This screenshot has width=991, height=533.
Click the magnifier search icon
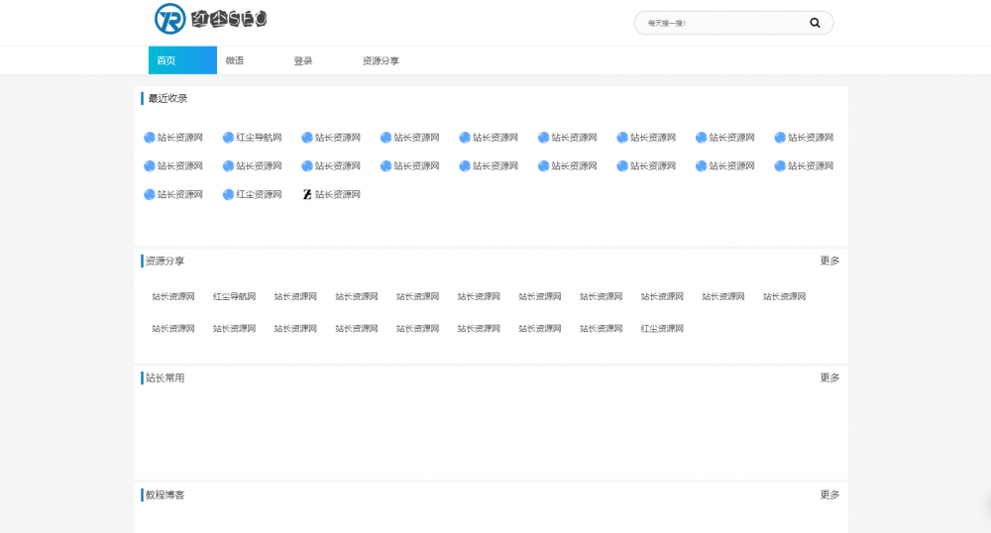pyautogui.click(x=815, y=23)
